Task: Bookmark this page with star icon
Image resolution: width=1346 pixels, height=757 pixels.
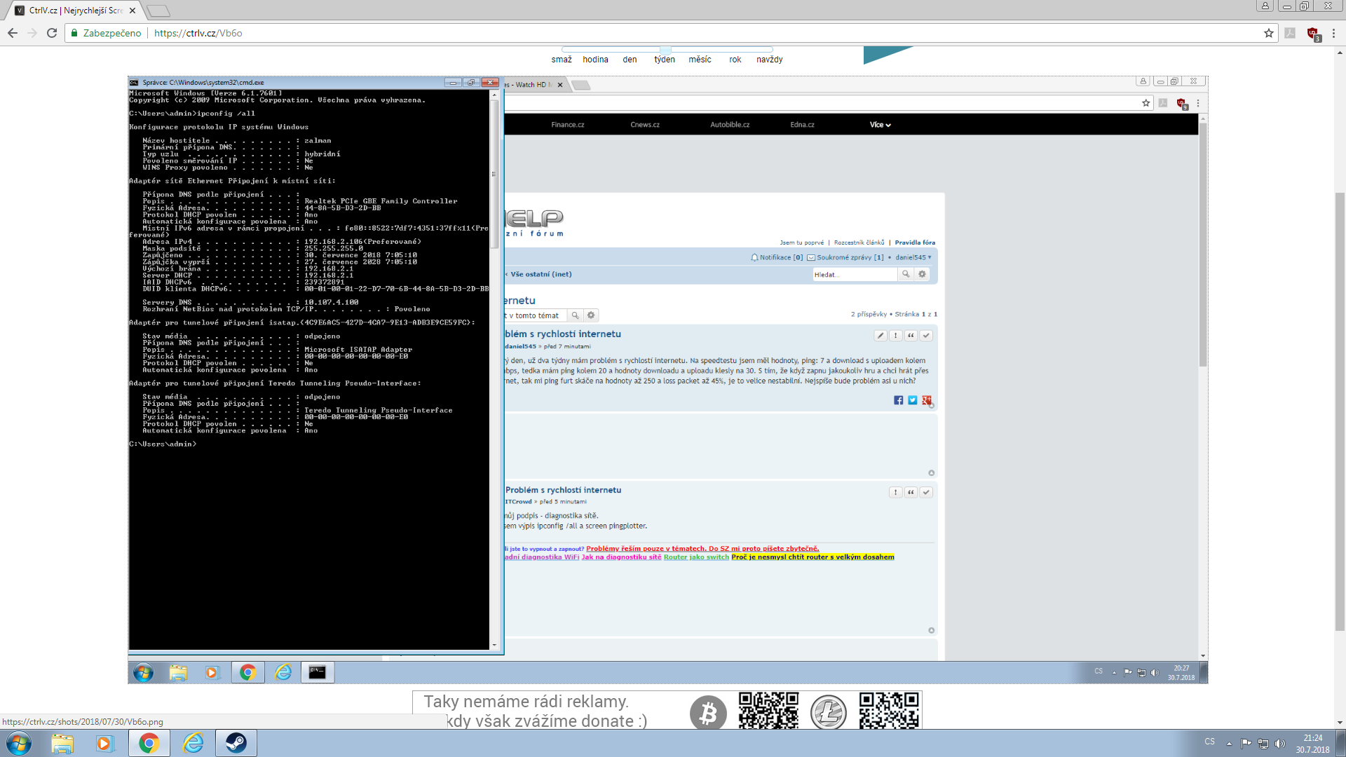Action: coord(1268,33)
